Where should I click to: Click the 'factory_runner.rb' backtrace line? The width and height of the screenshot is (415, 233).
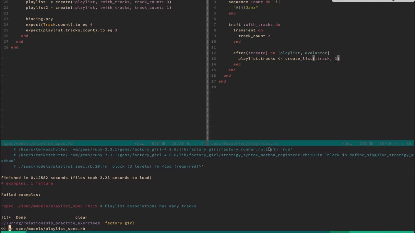point(153,149)
